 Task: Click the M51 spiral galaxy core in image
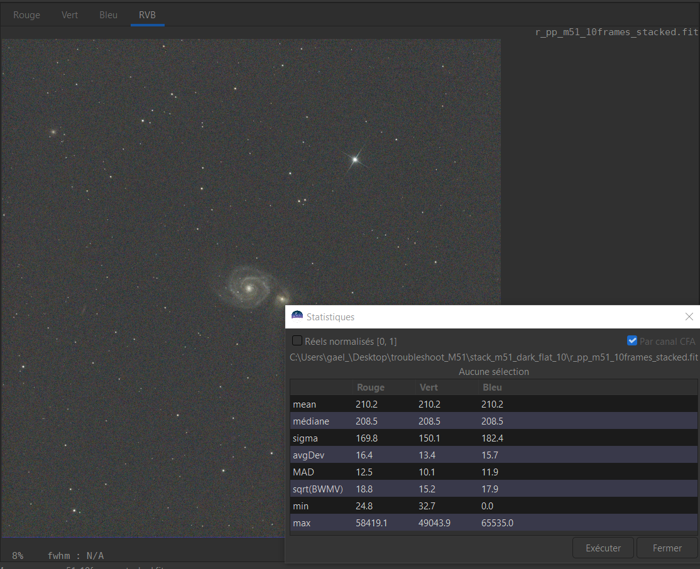(x=249, y=288)
